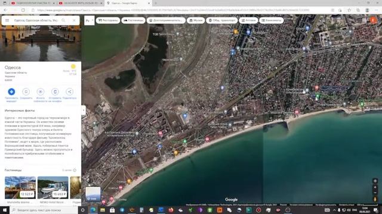Screen dimensions: 382x214
Task: Add page to browser favorites star
Action: click(349, 10)
